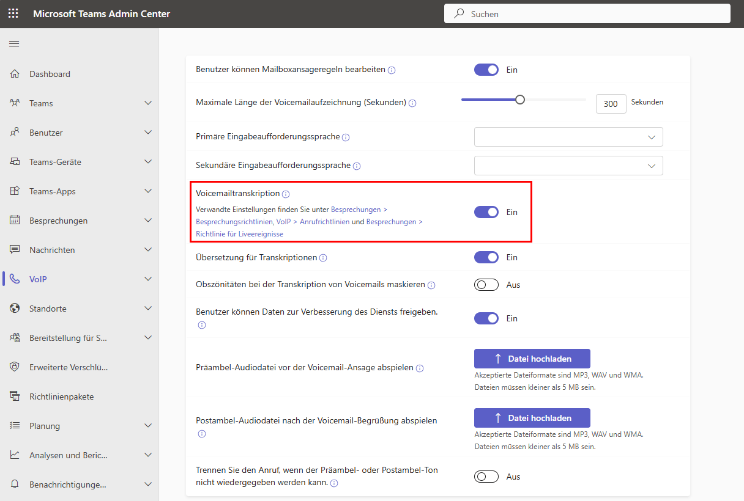Expand the VoIP sidebar chevron
This screenshot has width=744, height=501.
[148, 279]
